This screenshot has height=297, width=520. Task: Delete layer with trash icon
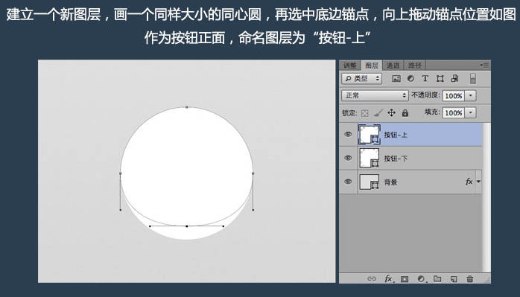click(470, 279)
